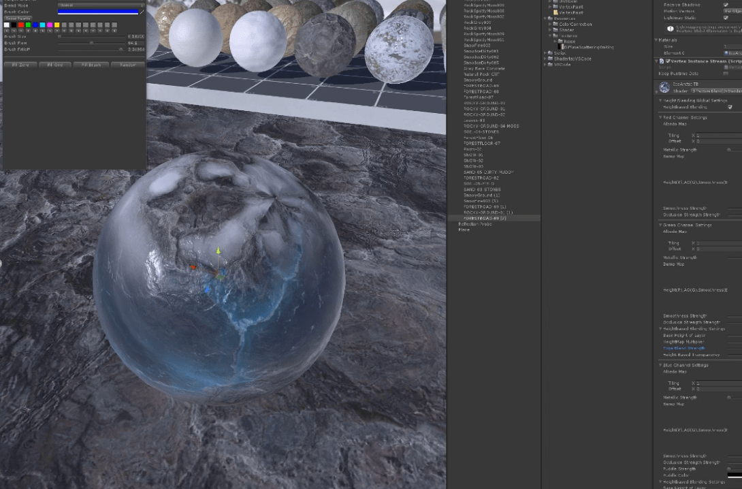Click the Brush Color eyedropper icon
Screen dimensions: 742x489
point(142,12)
